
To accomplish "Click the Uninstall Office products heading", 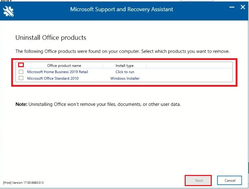I will (x=51, y=38).
